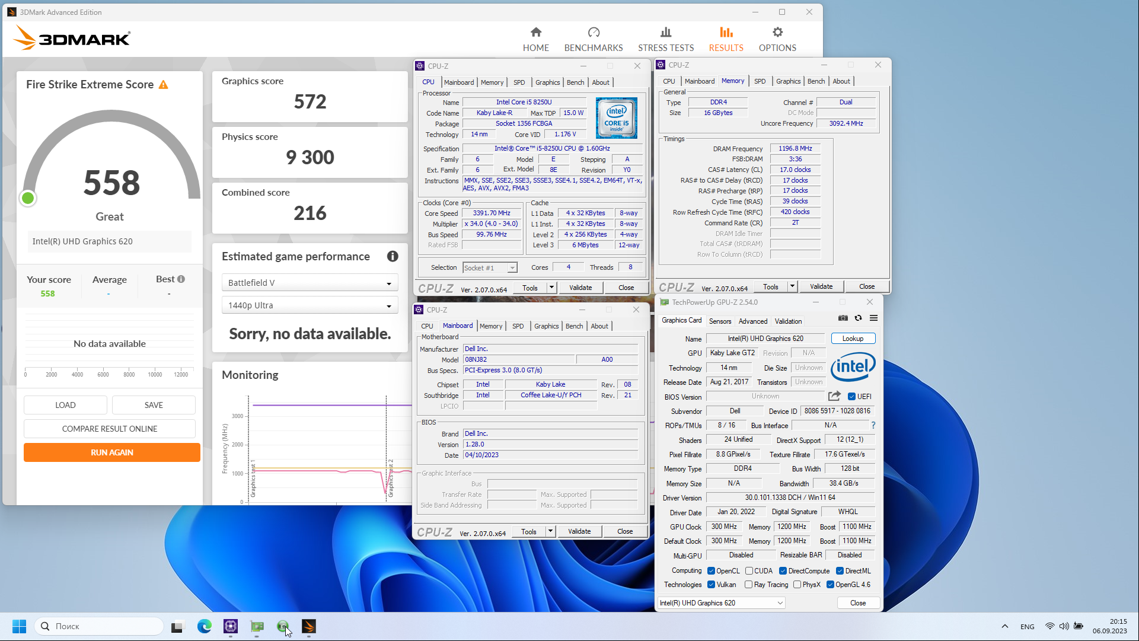
Task: Click the Wi-Fi network tray icon
Action: point(1049,626)
